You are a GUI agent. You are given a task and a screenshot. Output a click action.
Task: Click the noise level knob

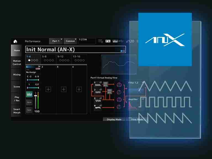coord(119,107)
